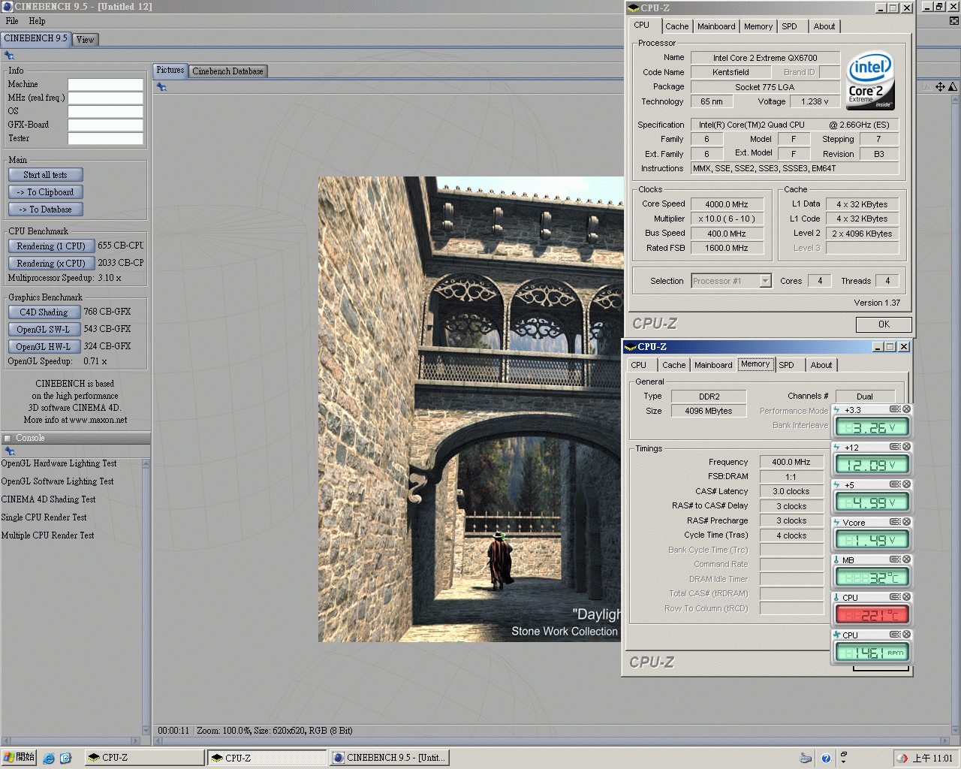961x769 pixels.
Task: Select 'Multiple CPU Render Test' console entry
Action: tap(48, 536)
